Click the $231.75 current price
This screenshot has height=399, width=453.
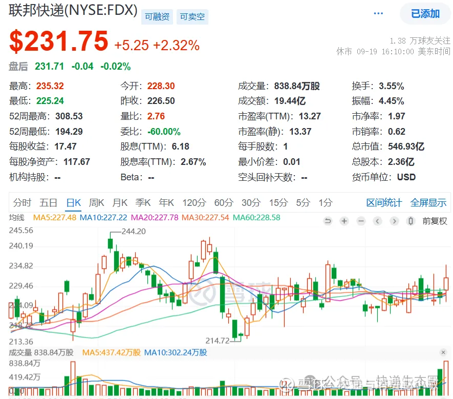point(59,41)
